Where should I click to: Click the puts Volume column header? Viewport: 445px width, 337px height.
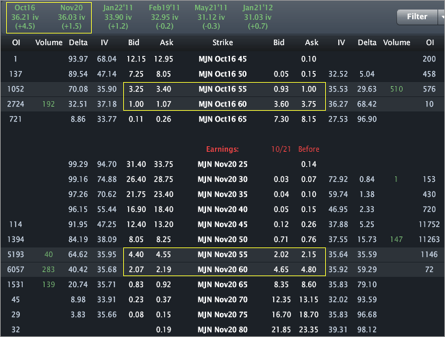[x=397, y=42]
